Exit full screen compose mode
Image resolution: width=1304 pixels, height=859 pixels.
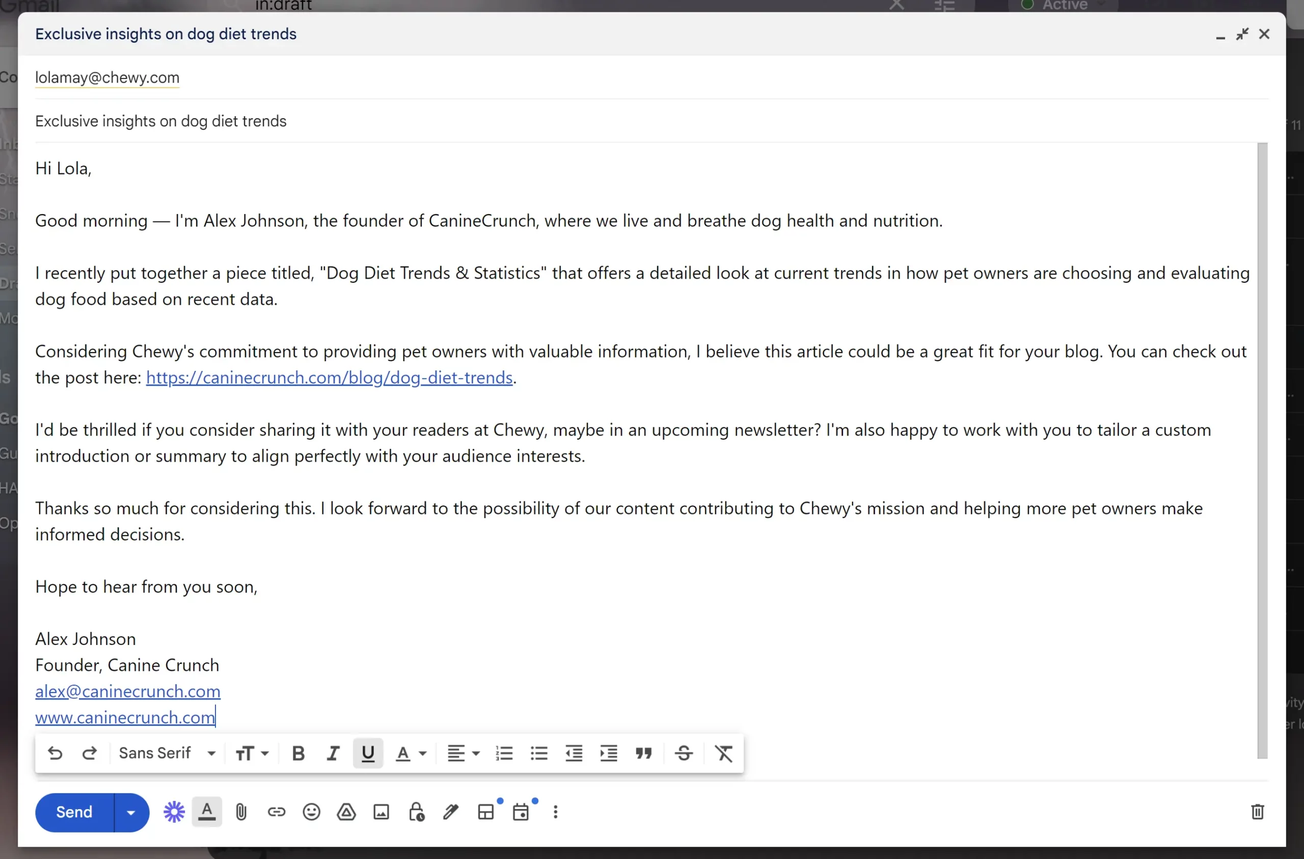pyautogui.click(x=1242, y=34)
